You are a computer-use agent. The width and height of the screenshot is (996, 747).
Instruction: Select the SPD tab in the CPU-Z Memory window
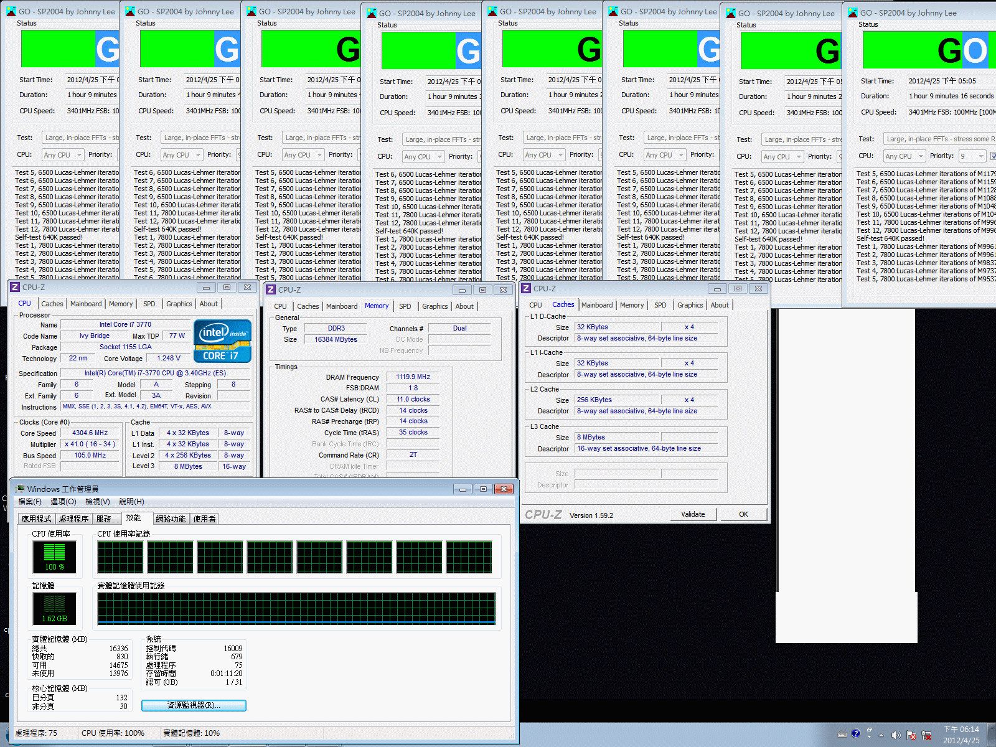pyautogui.click(x=405, y=306)
